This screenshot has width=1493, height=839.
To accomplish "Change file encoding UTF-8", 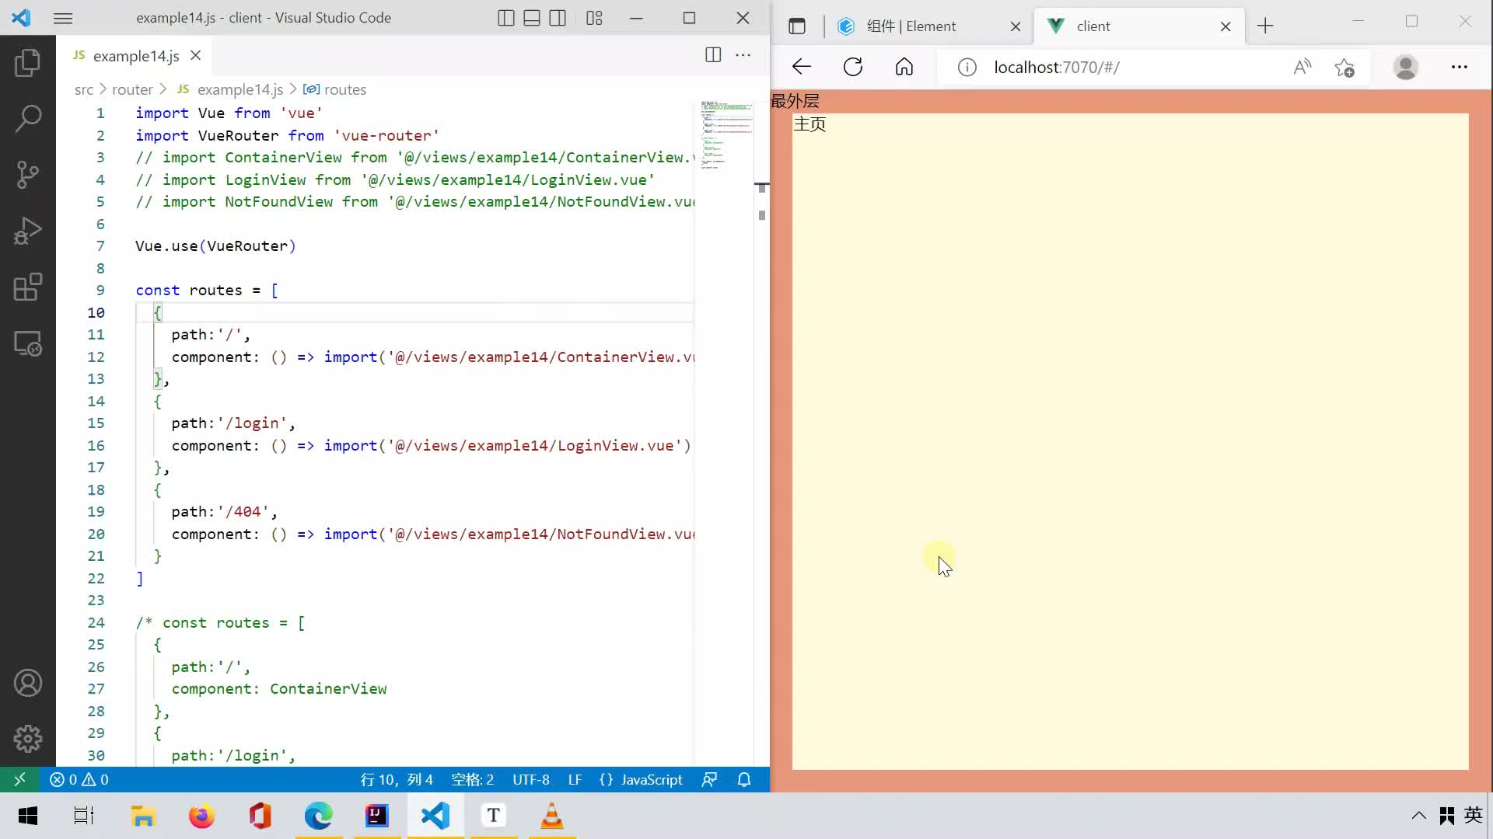I will coord(531,779).
